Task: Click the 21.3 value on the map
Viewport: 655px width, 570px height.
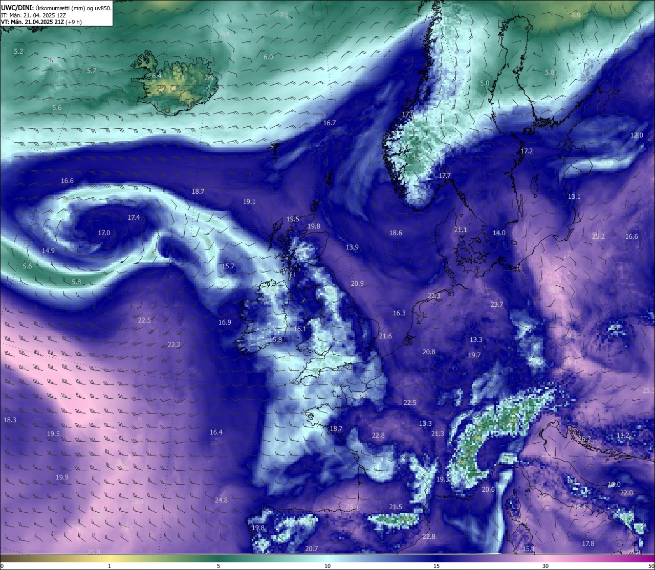Action: (438, 434)
